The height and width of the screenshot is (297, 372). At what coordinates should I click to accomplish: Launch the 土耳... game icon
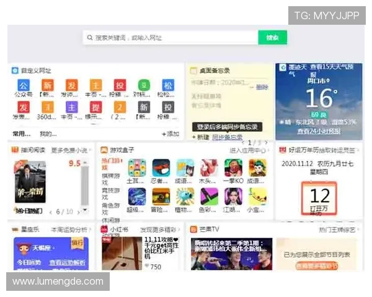[137, 168]
